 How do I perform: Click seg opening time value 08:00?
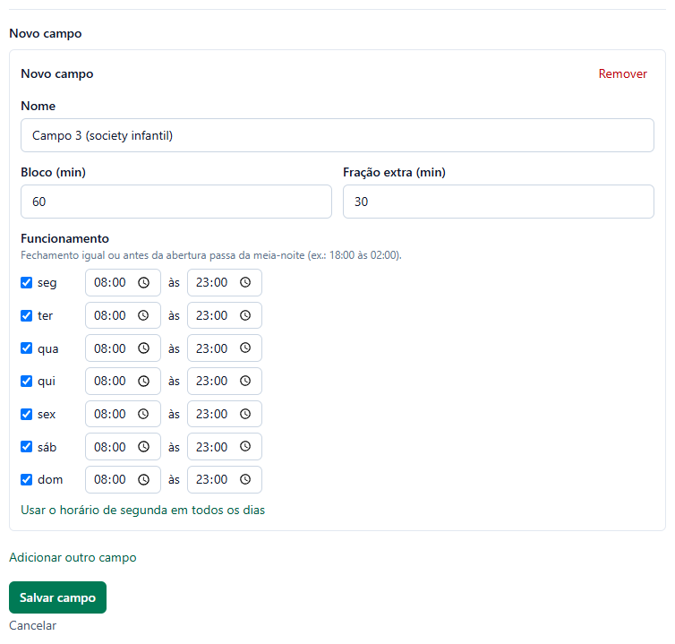110,282
